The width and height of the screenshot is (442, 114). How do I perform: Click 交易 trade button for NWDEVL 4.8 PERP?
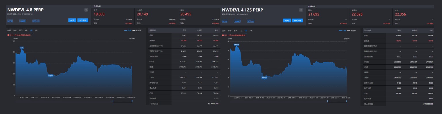coord(72,20)
